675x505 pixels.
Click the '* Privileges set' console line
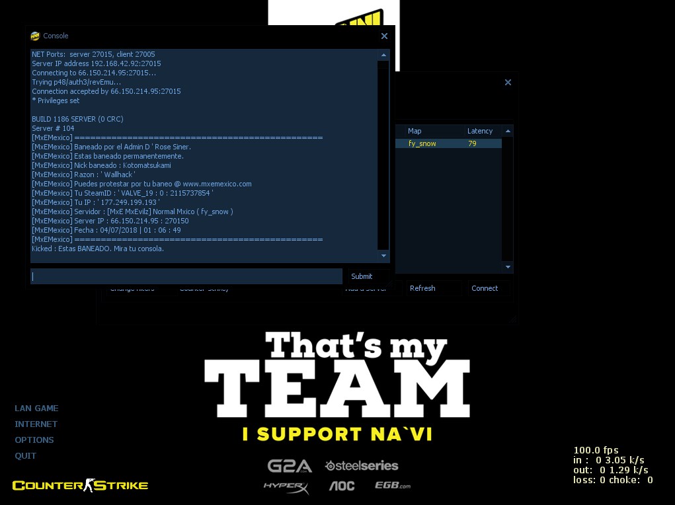point(56,100)
